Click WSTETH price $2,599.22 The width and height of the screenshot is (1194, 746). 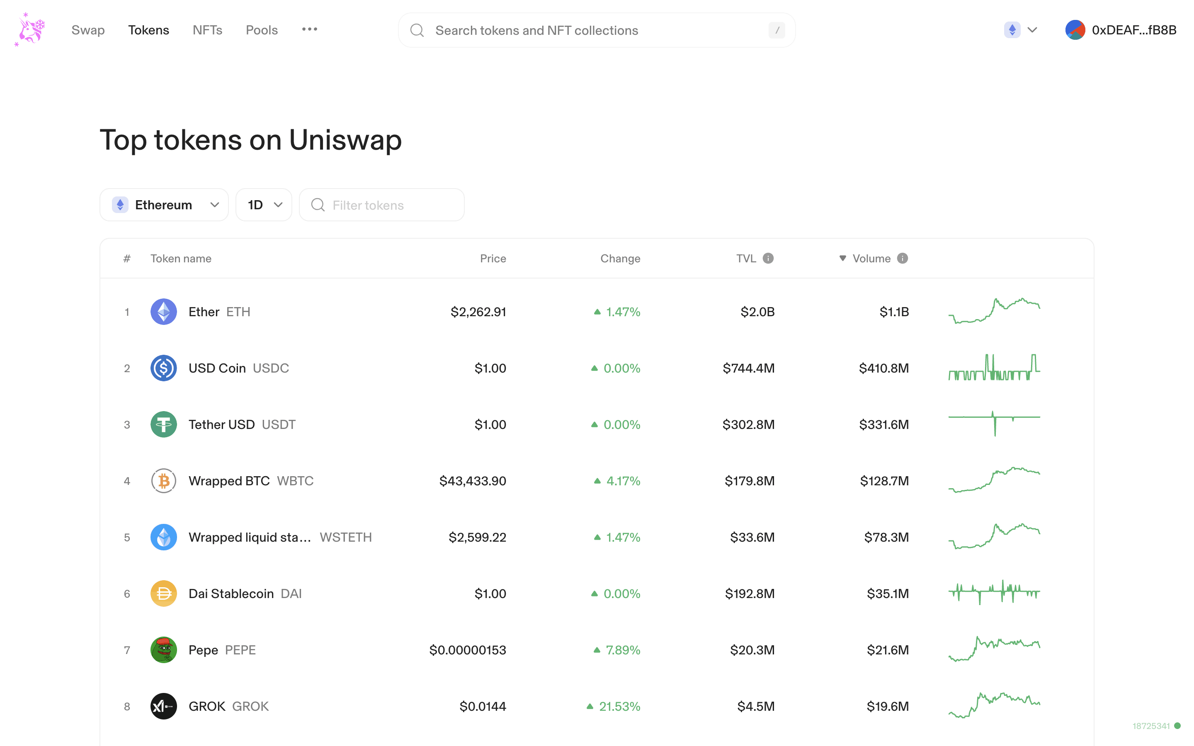[477, 537]
